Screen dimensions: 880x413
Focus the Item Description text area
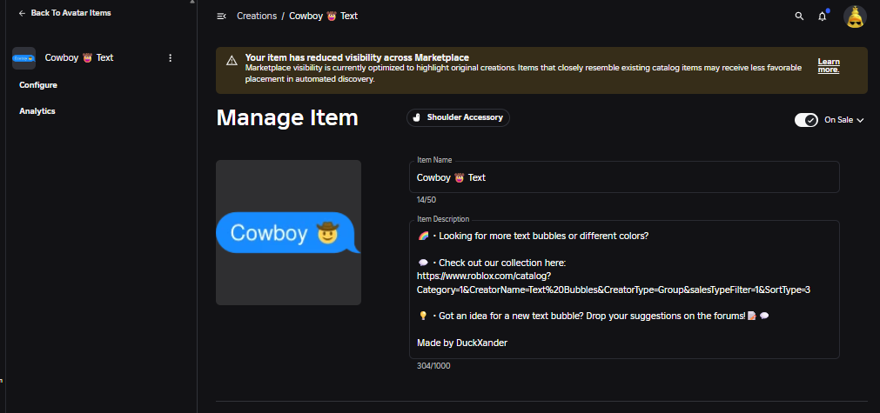[624, 290]
